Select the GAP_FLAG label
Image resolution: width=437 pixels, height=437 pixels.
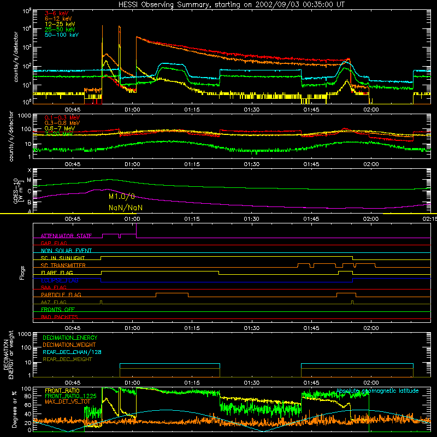[x=54, y=243]
